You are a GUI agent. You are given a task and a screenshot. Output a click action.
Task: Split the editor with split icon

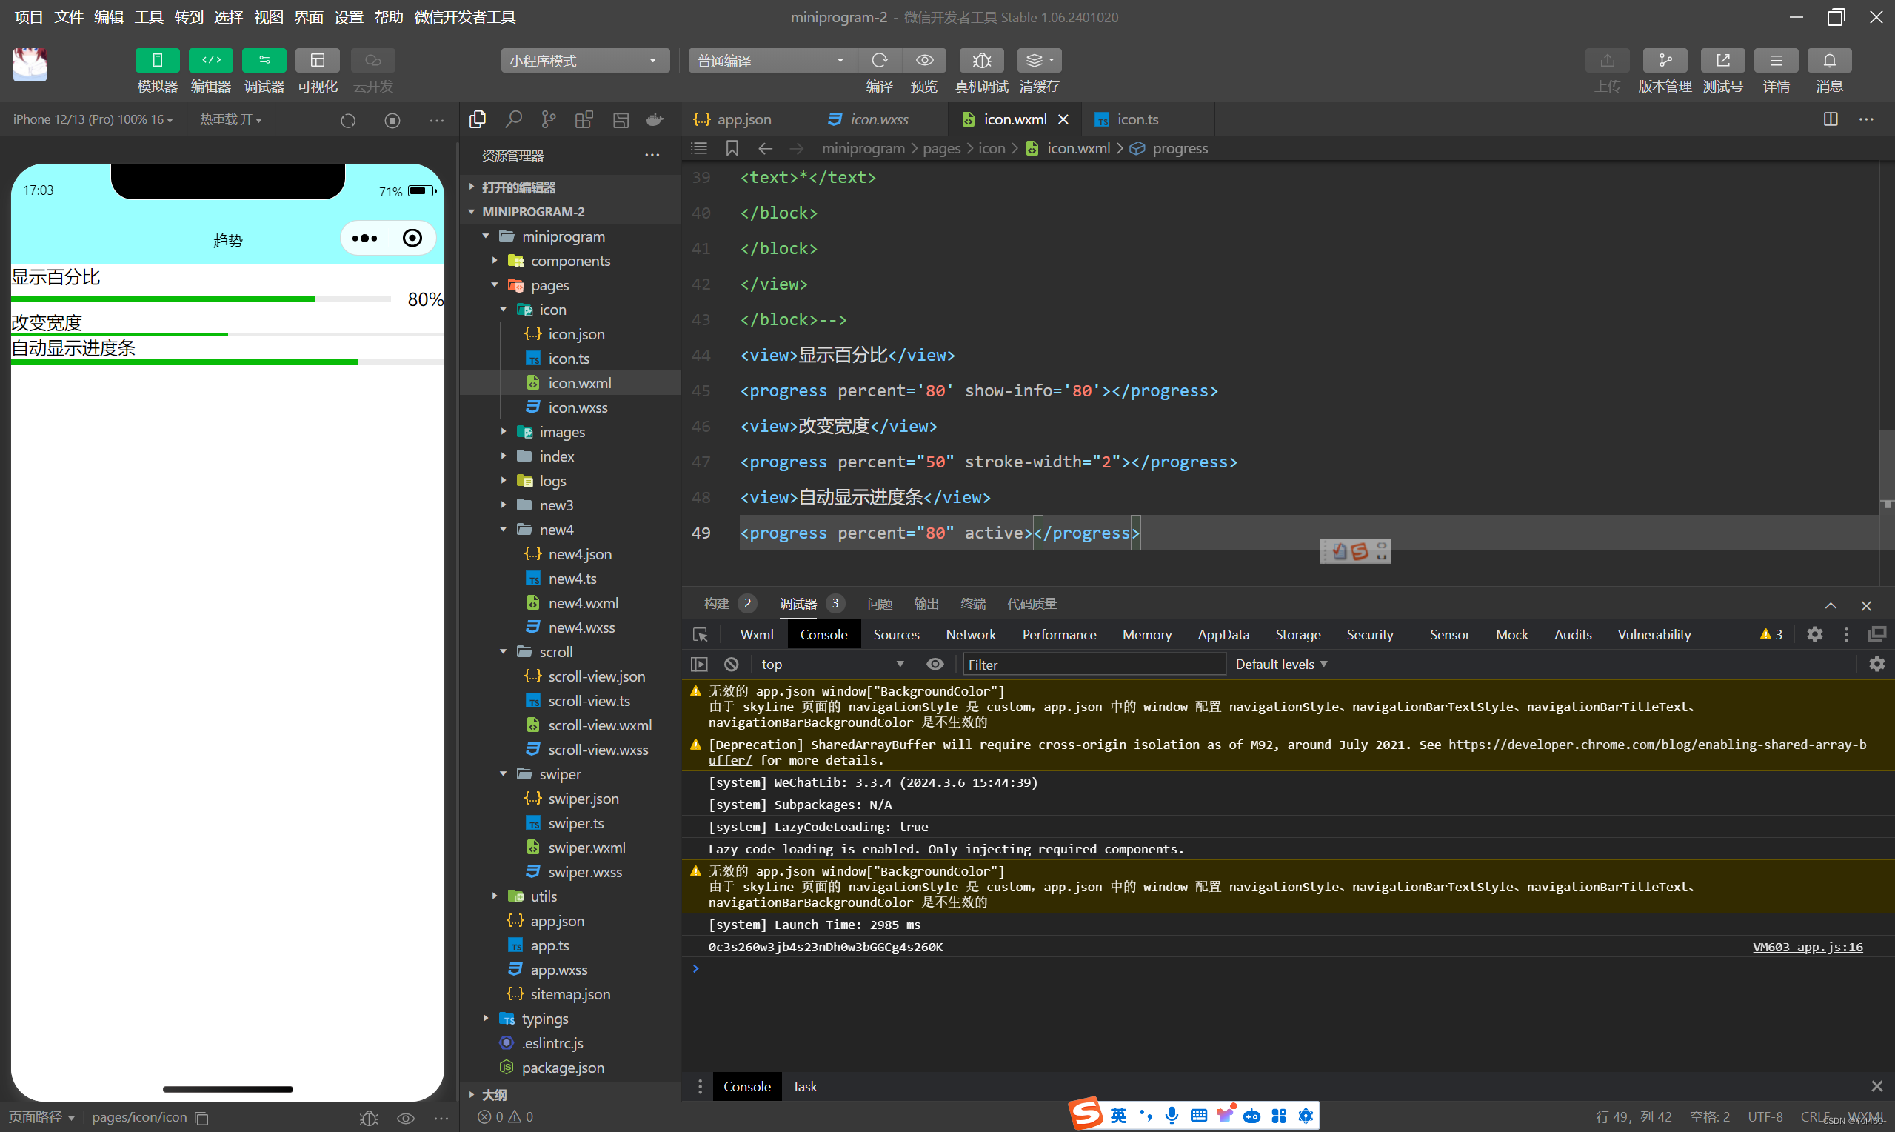[1831, 120]
